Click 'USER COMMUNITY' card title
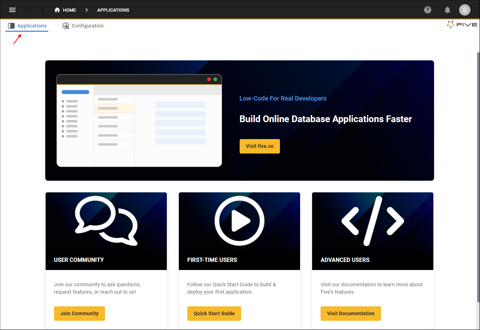Image resolution: width=480 pixels, height=330 pixels. tap(79, 260)
